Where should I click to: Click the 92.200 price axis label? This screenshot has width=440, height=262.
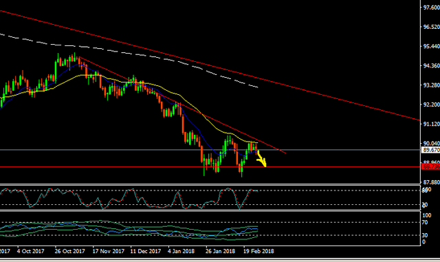pyautogui.click(x=432, y=105)
